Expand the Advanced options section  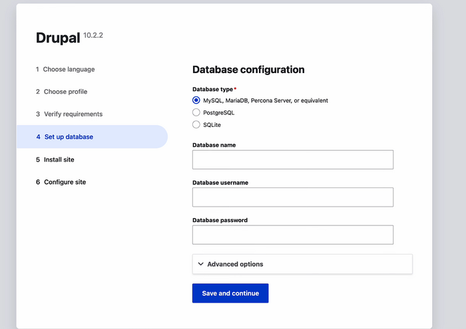302,264
